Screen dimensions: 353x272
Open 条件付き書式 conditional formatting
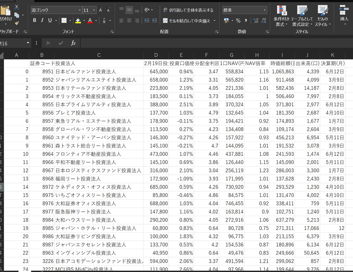coord(282,16)
